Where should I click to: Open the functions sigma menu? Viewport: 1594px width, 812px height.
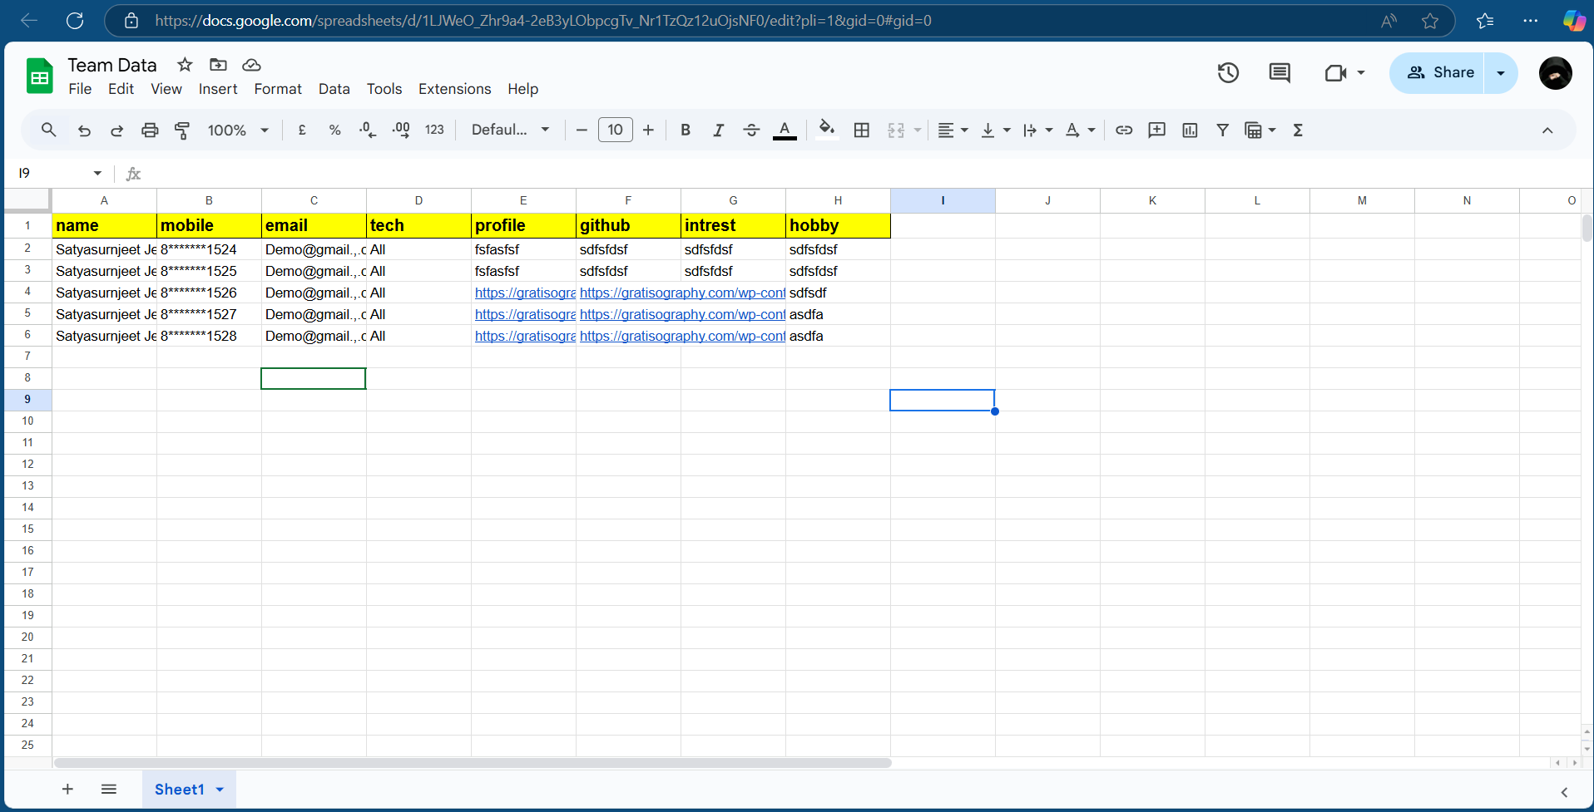pyautogui.click(x=1298, y=130)
